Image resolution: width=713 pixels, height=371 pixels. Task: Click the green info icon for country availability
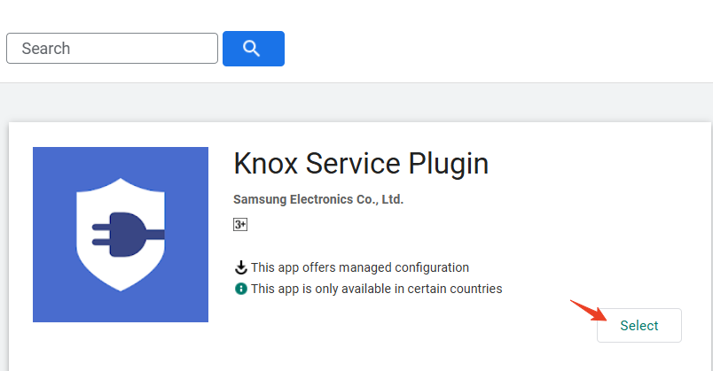coord(240,289)
